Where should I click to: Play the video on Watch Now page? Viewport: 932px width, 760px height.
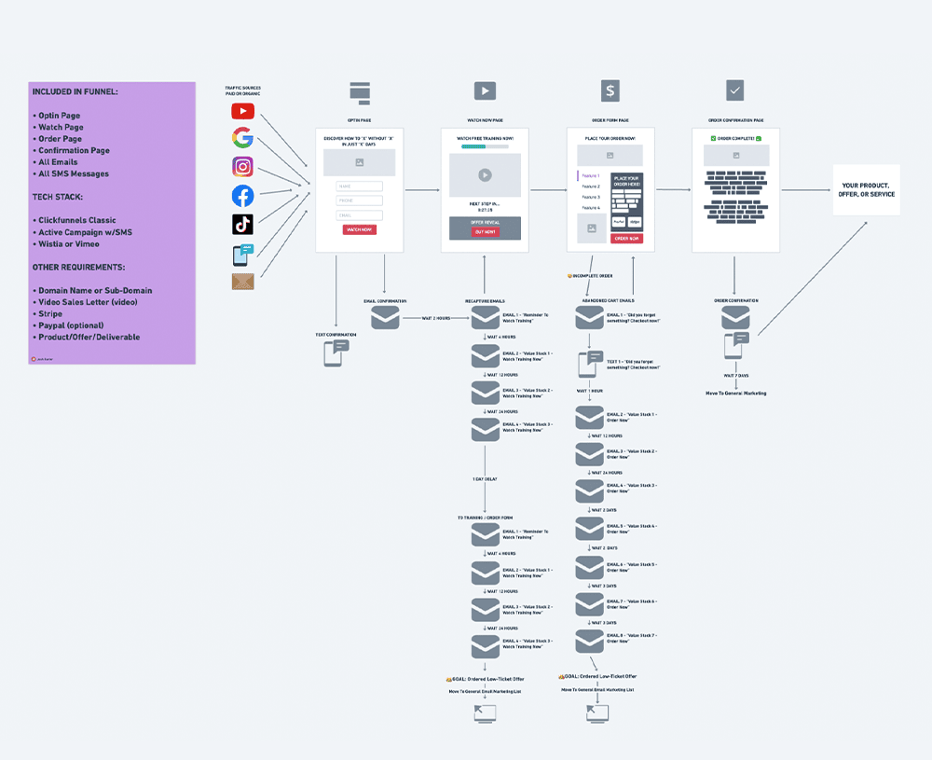(x=485, y=174)
